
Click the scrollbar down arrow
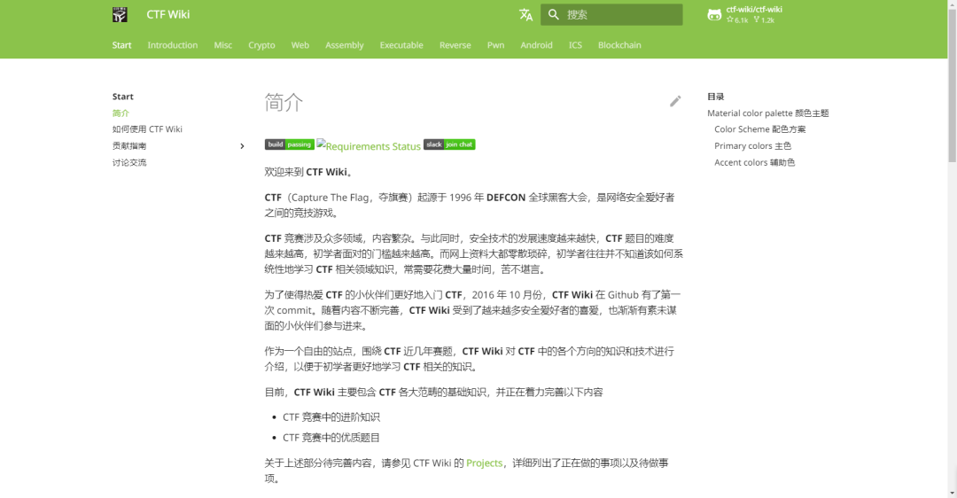[952, 493]
